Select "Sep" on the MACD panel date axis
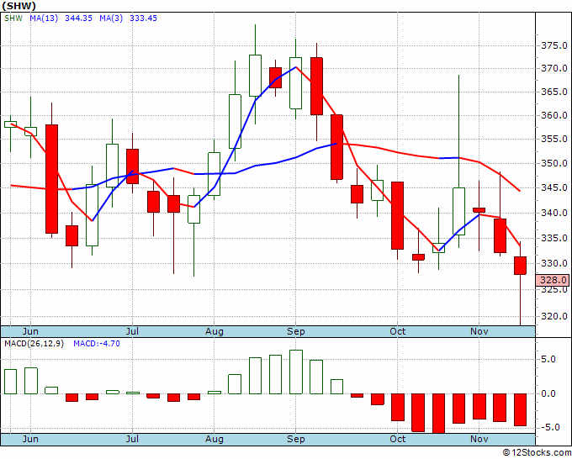The image size is (572, 459). (x=295, y=439)
